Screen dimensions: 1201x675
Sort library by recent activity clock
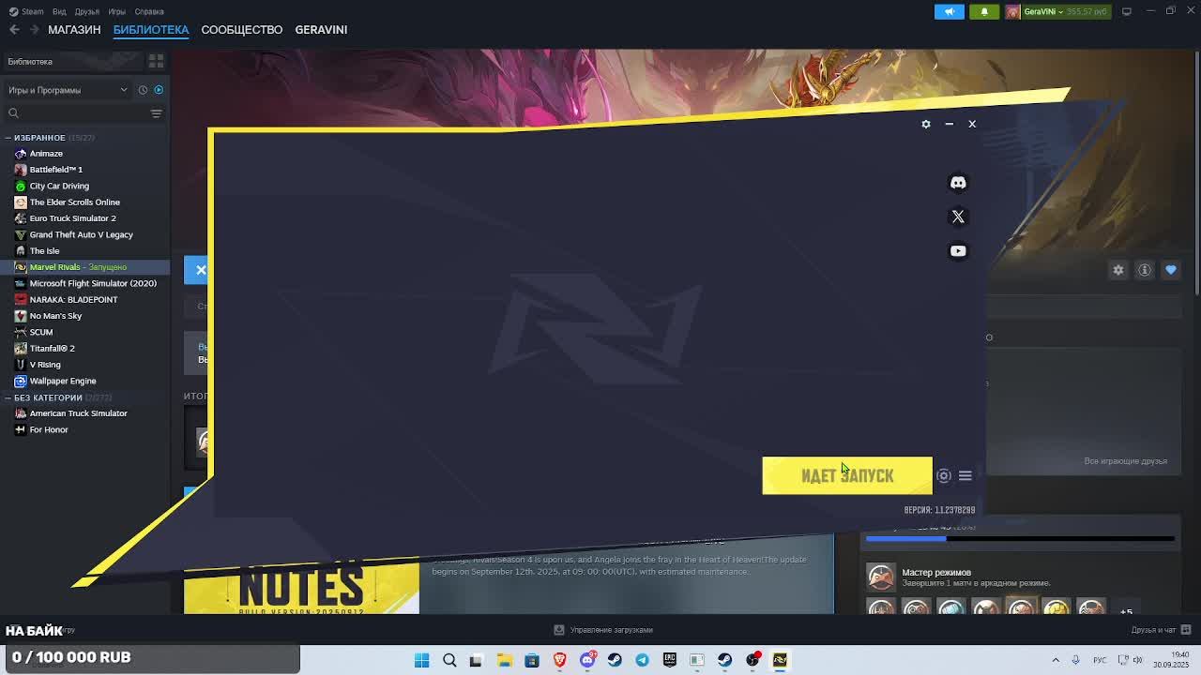pos(143,90)
